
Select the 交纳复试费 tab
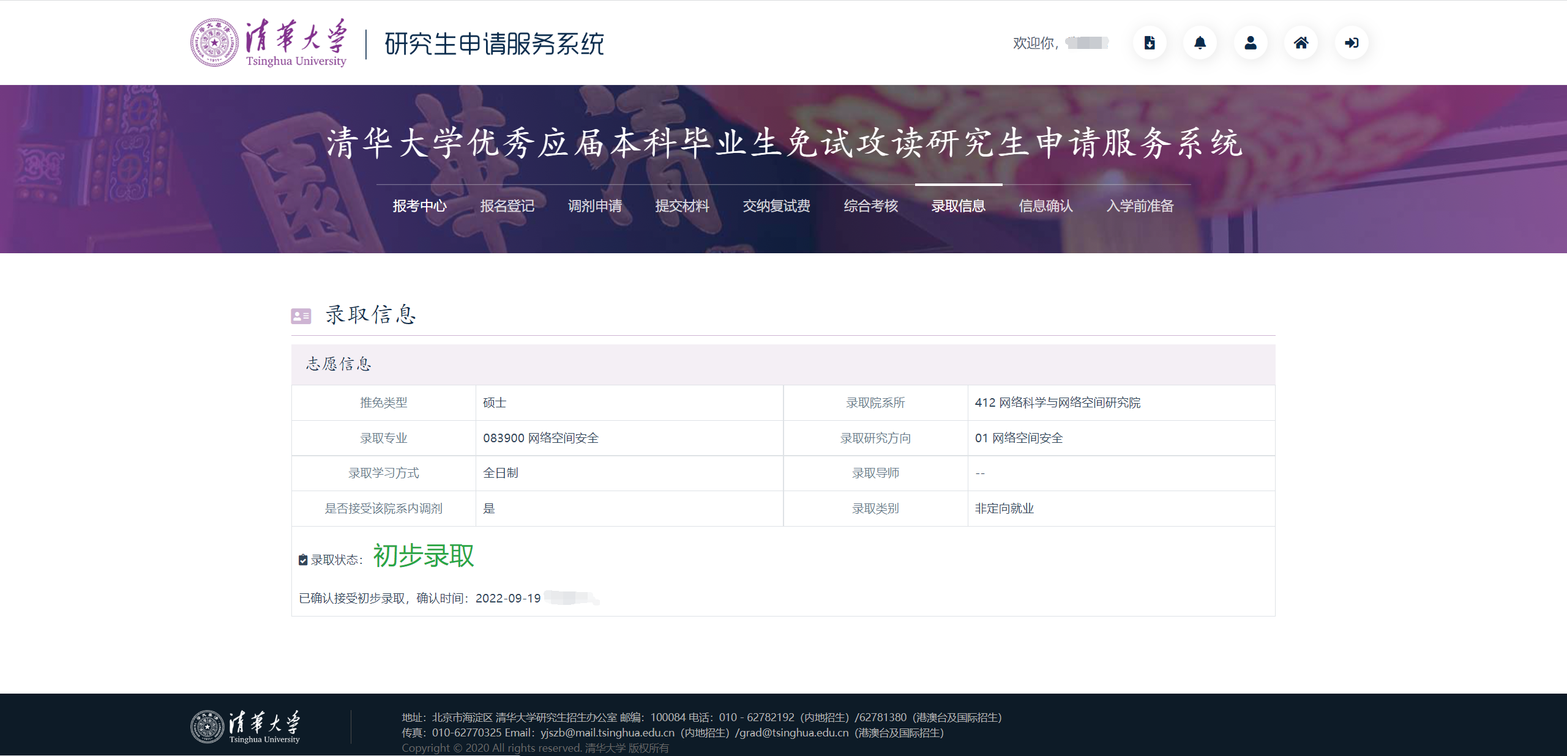(x=776, y=206)
